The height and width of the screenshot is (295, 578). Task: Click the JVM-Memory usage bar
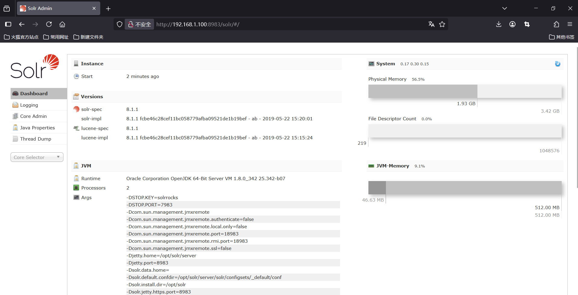pyautogui.click(x=465, y=188)
